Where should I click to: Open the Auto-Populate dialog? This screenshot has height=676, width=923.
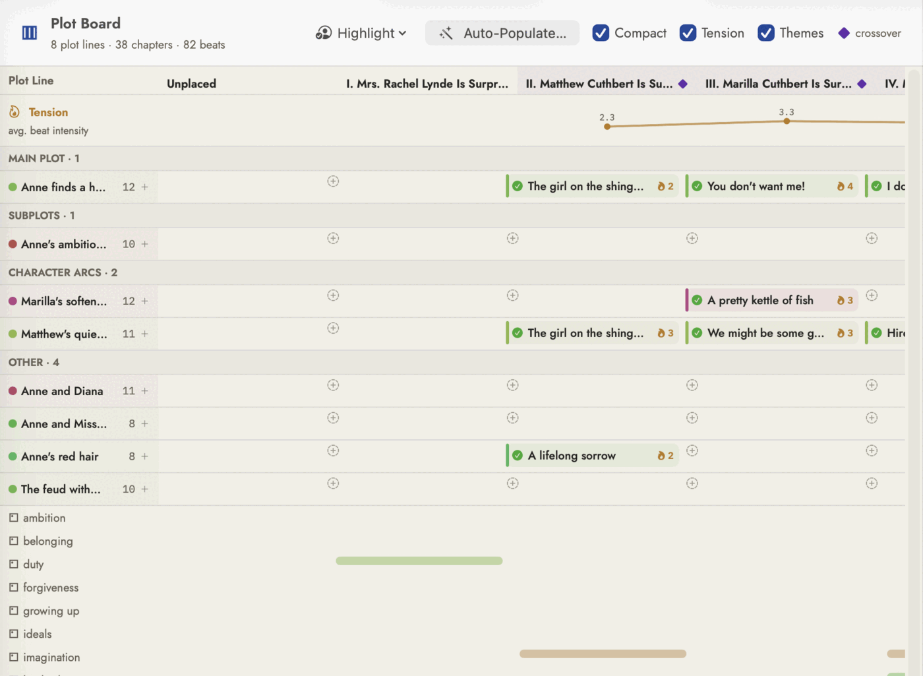click(502, 33)
